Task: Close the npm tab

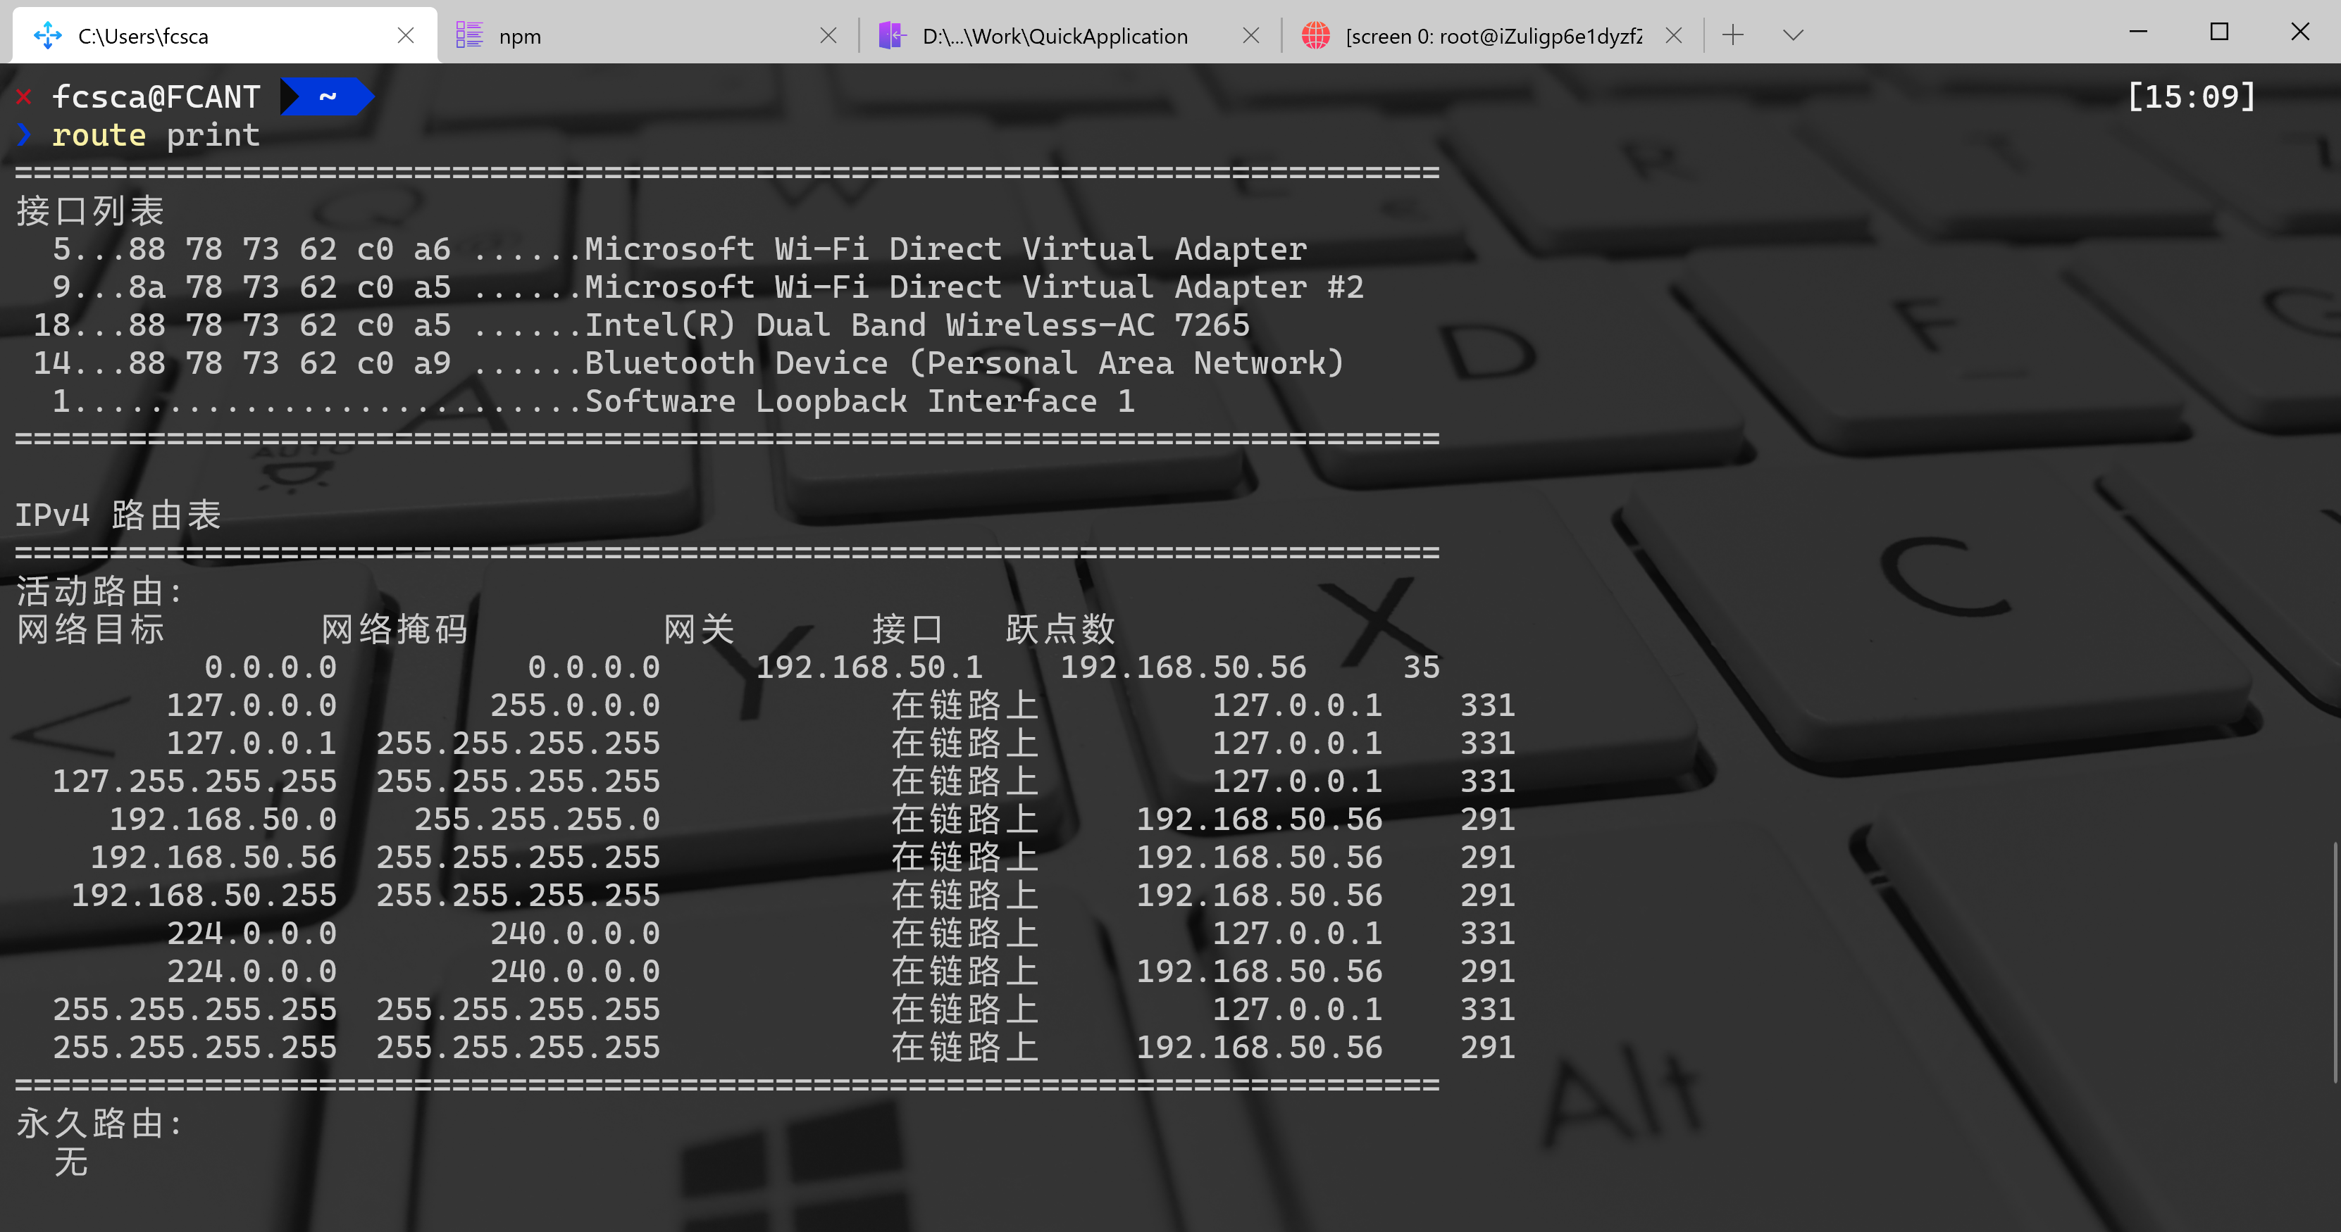Action: click(x=828, y=35)
